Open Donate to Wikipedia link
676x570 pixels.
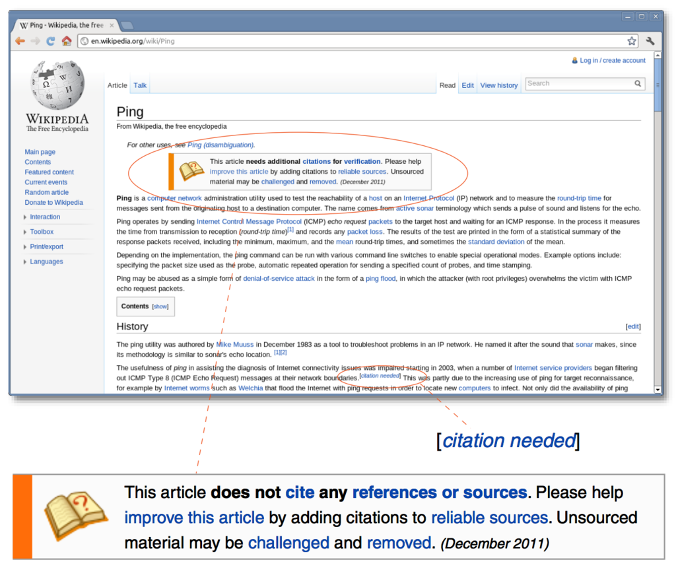pos(54,202)
